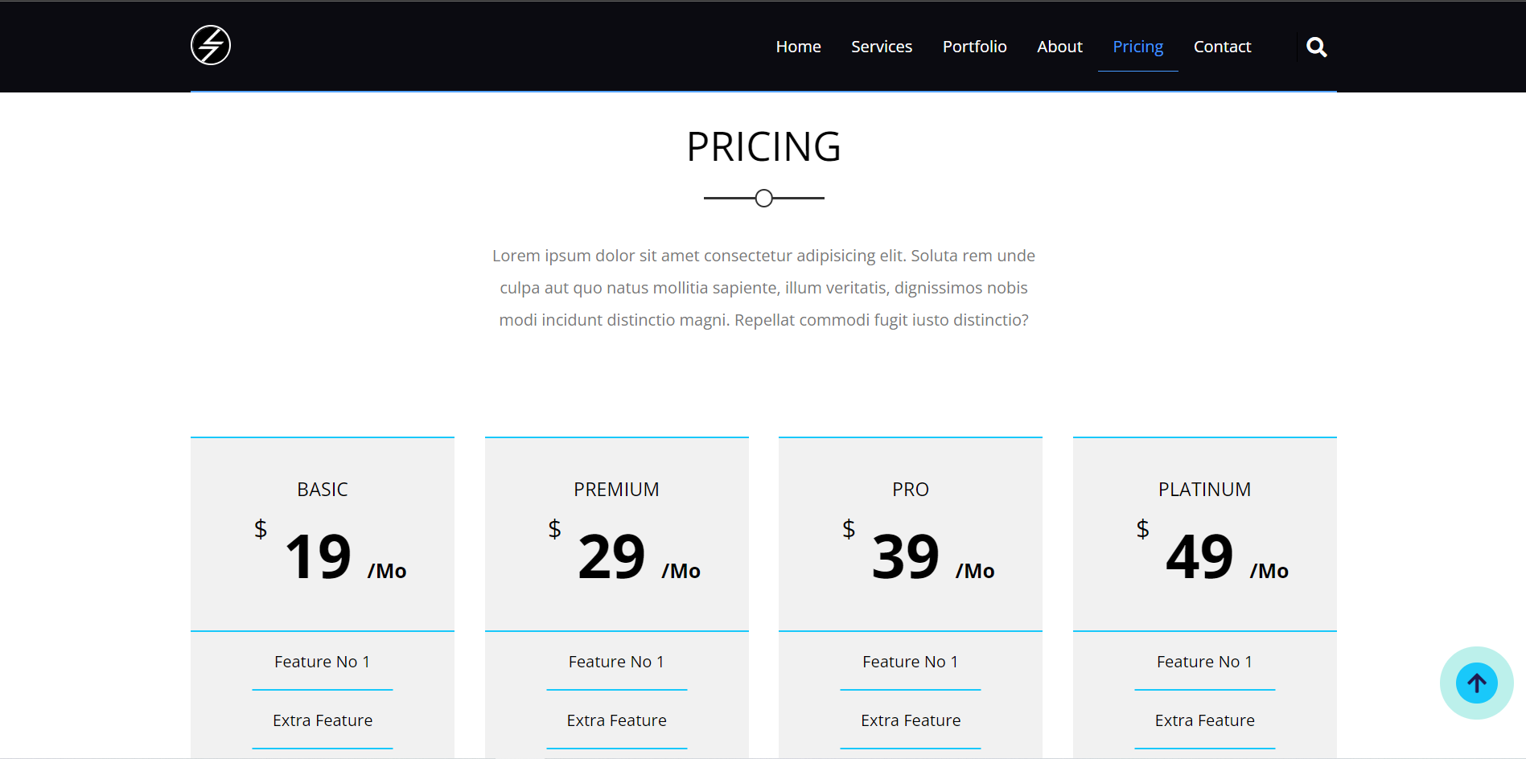Screen dimensions: 1526x759
Task: Click the Pricing nav tab
Action: point(1137,47)
